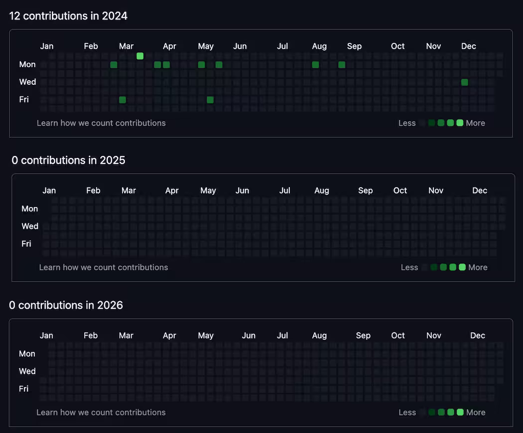Open 'Learn how we count contributions' under 2025
Viewport: 523px width, 433px height.
click(104, 267)
